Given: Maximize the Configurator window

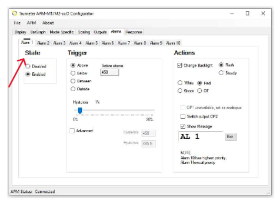Looking at the screenshot, I should (247, 13).
